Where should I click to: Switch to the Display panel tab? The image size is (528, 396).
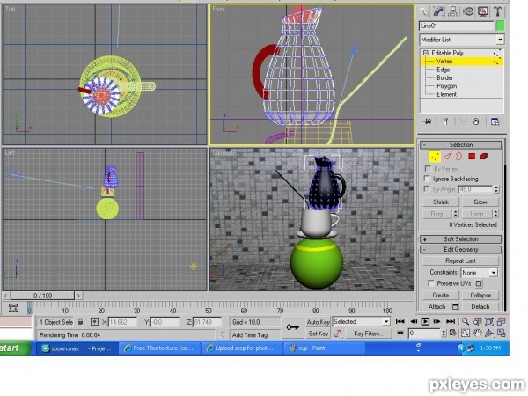coord(483,11)
